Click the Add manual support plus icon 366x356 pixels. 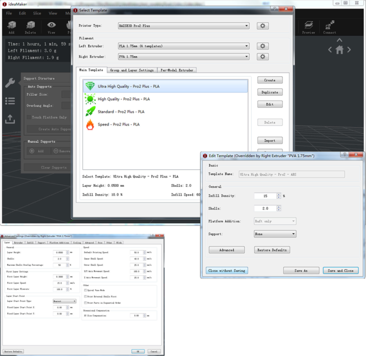pyautogui.click(x=32, y=151)
